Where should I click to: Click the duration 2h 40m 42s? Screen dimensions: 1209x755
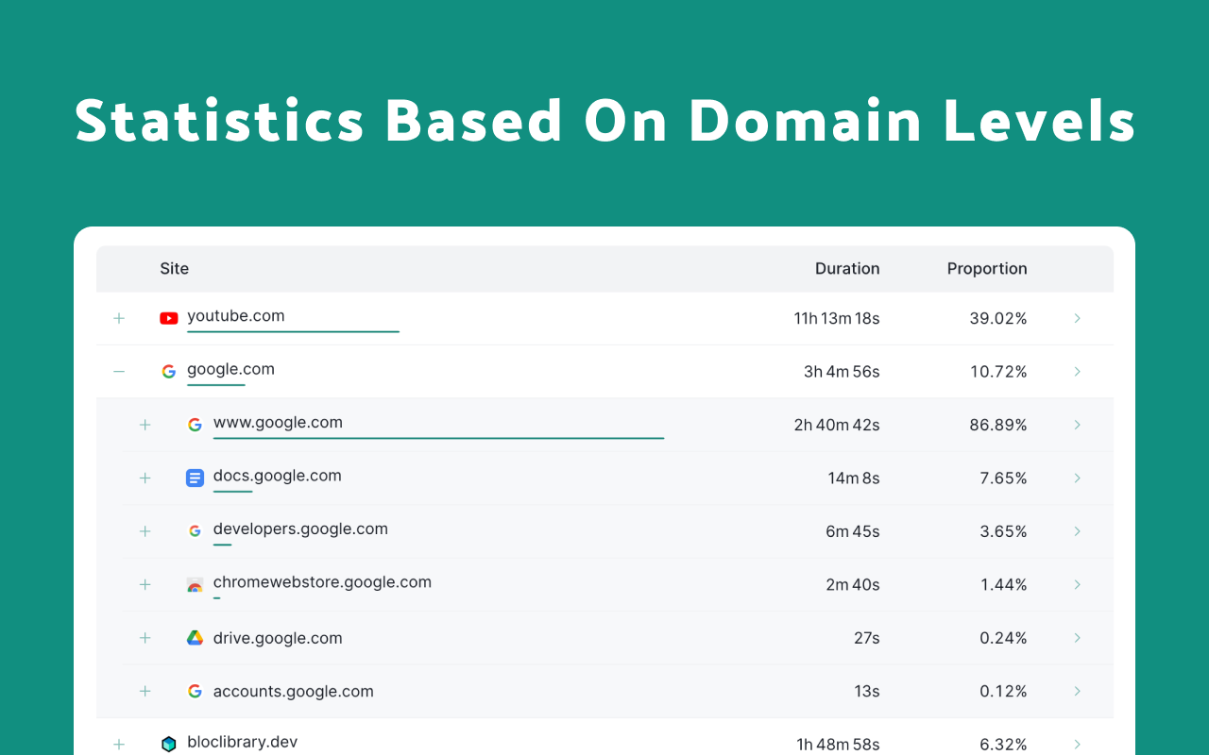pyautogui.click(x=837, y=426)
